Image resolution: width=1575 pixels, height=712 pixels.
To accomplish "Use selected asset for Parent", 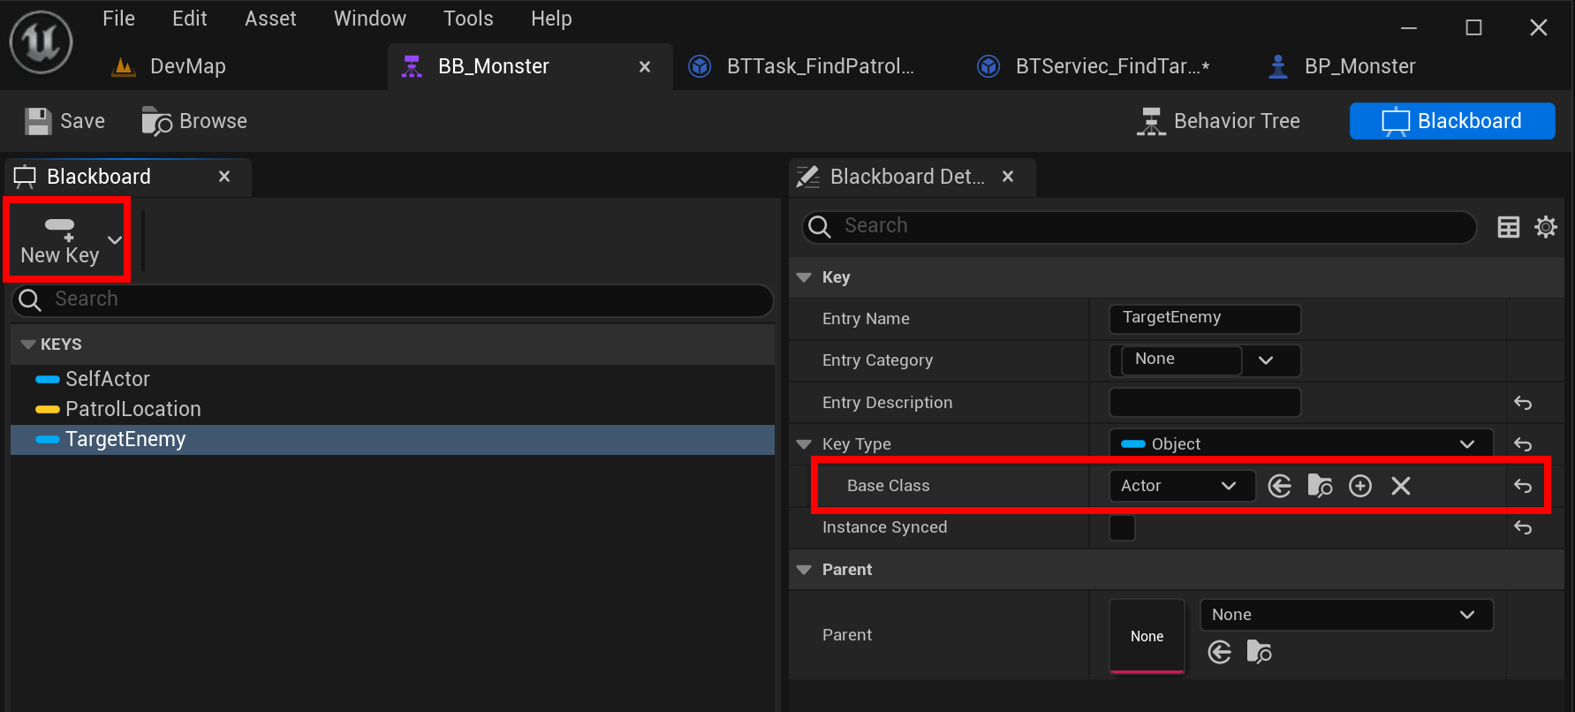I will [x=1220, y=653].
